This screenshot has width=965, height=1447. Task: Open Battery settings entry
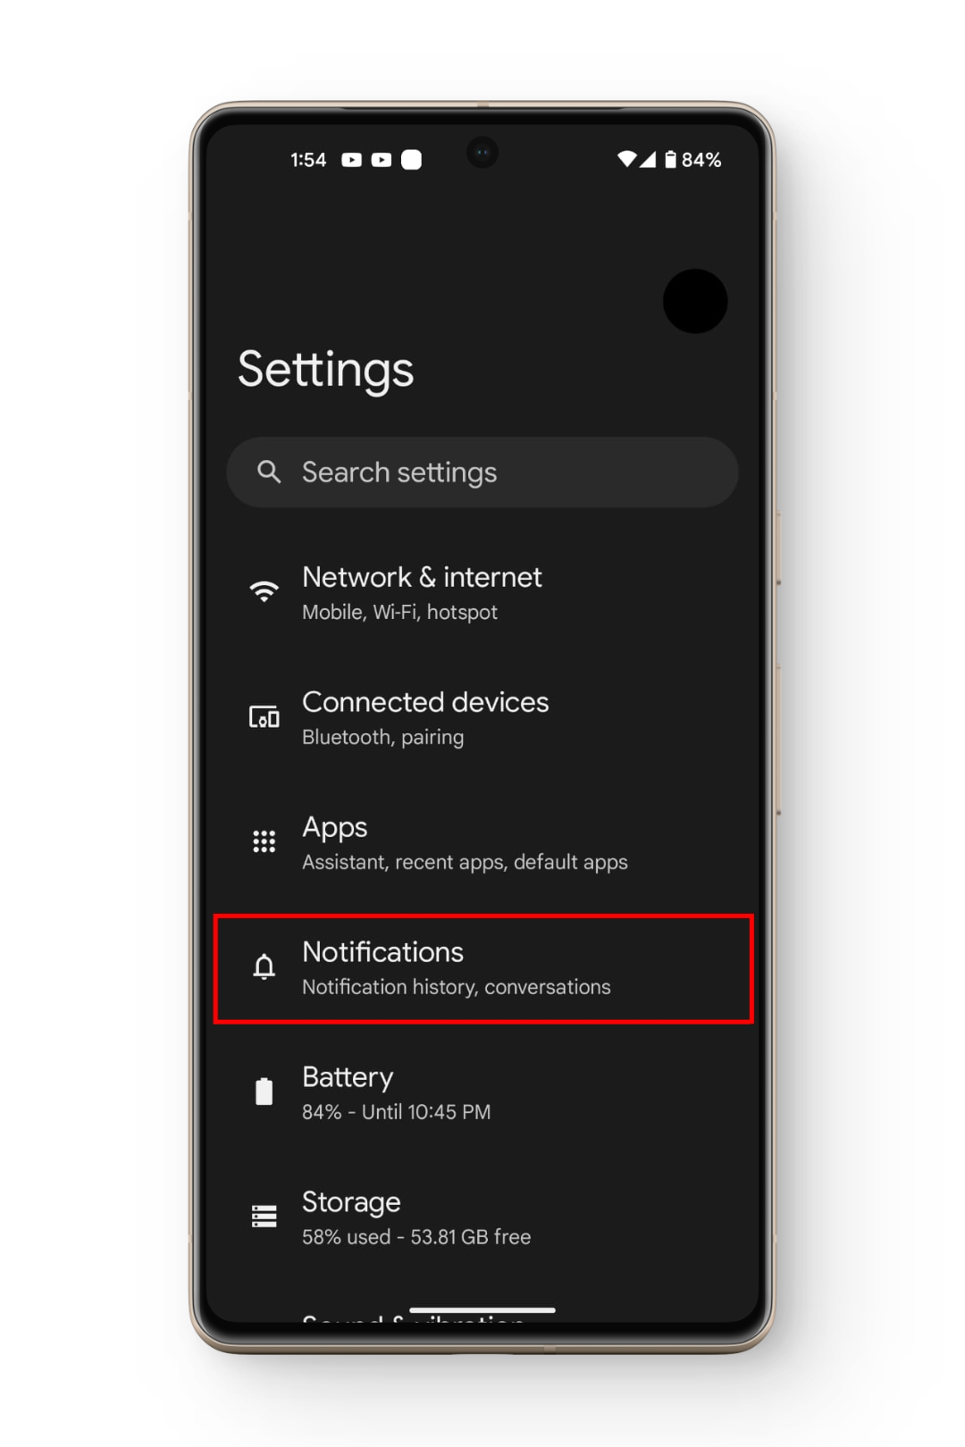[x=482, y=1092]
